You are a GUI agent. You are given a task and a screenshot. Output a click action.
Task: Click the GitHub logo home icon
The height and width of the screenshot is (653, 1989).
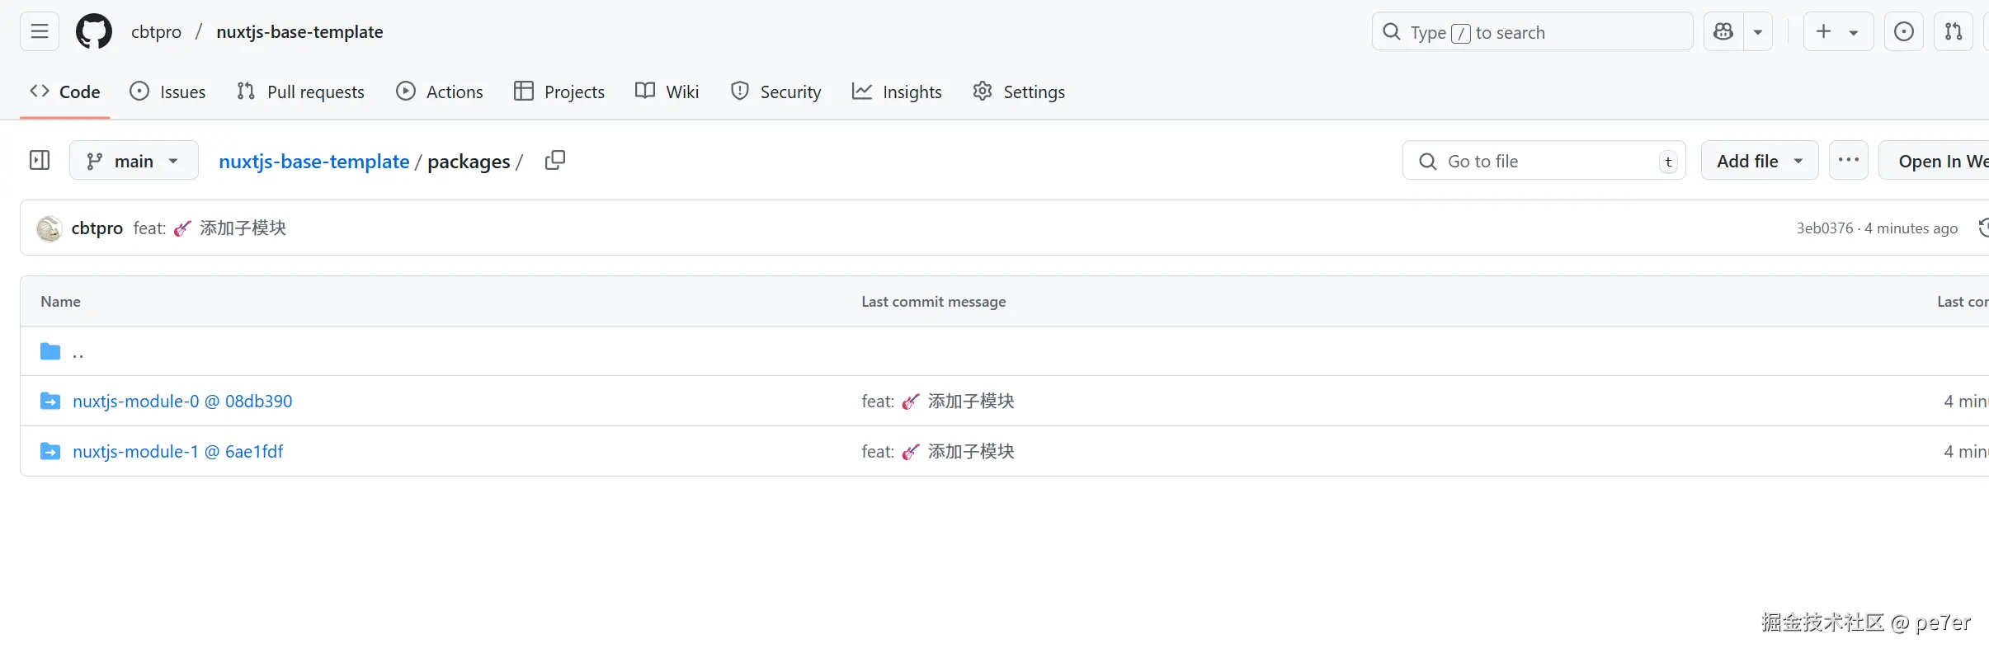click(94, 32)
